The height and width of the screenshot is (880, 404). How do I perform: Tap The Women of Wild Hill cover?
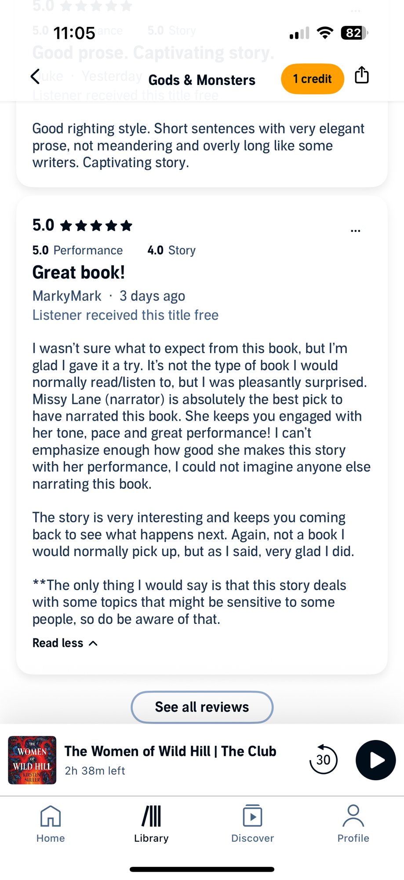pyautogui.click(x=32, y=760)
